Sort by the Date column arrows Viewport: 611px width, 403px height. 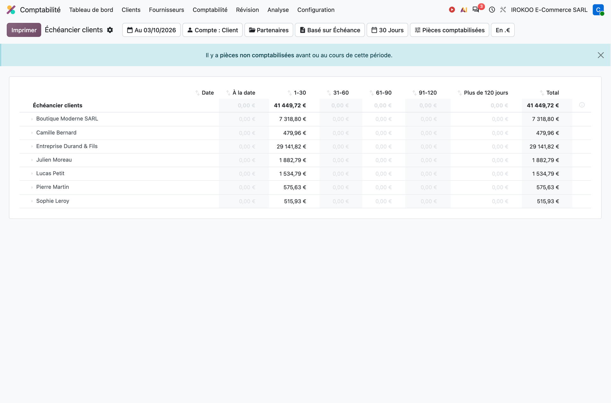click(198, 93)
